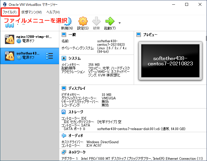Image resolution: width=207 pixels, height=161 pixels.
Task: Click the プレビュー section title
Action: click(x=150, y=35)
